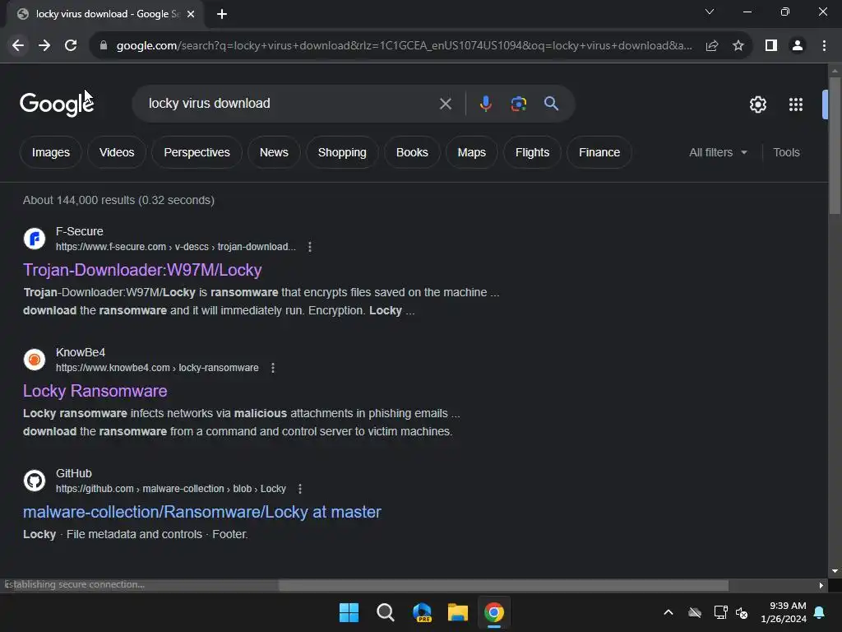Image resolution: width=842 pixels, height=632 pixels.
Task: Open the notifications bell
Action: [820, 612]
